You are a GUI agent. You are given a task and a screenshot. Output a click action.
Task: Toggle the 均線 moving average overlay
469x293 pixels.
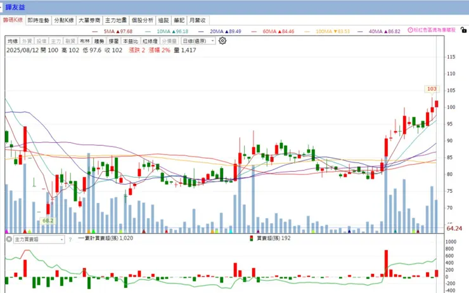pos(13,41)
